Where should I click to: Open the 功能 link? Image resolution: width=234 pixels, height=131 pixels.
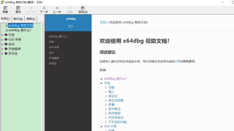pos(111,87)
